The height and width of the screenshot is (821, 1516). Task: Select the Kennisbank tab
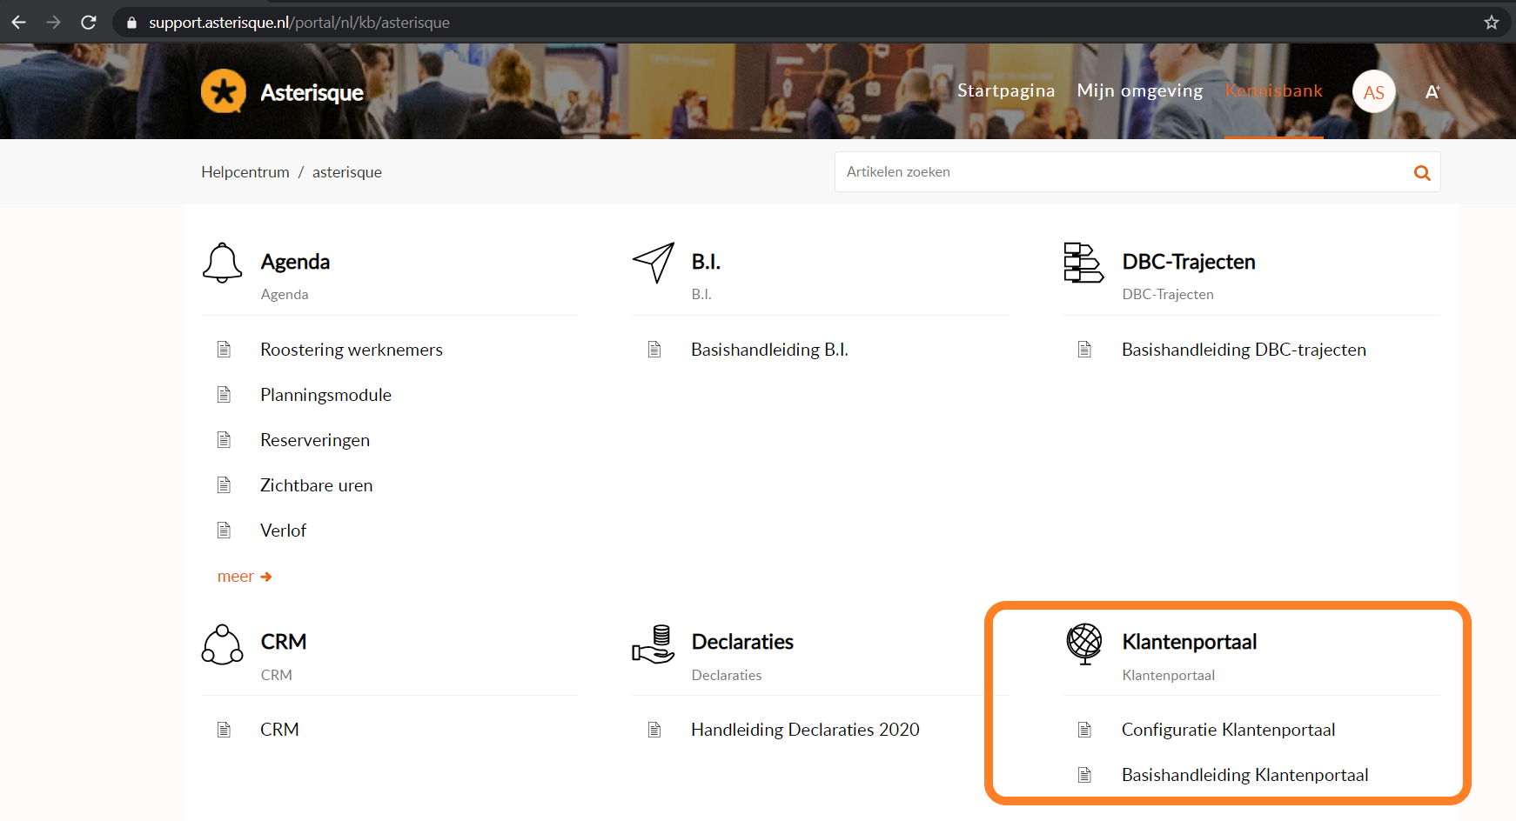(1273, 91)
